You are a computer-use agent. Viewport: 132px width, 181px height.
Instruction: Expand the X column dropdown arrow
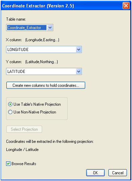tap(78, 50)
